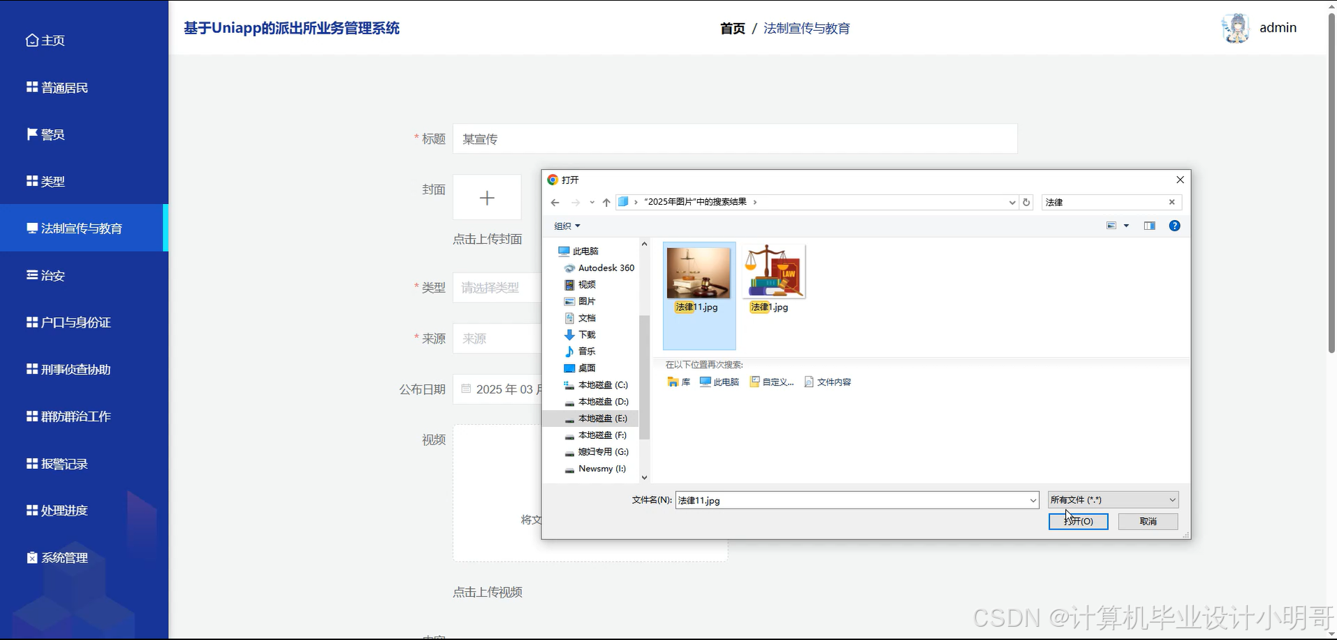Open the 组织 dropdown menu
Screen dimensions: 1337x640
click(567, 226)
